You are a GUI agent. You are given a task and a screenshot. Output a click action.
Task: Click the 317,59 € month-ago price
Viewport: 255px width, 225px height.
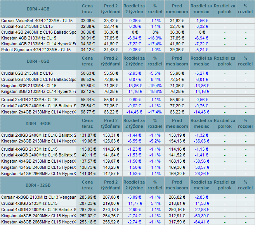177,222
